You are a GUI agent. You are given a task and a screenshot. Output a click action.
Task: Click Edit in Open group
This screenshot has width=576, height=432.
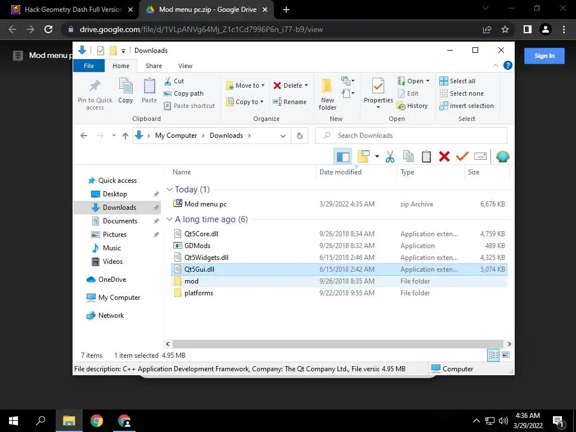[408, 93]
